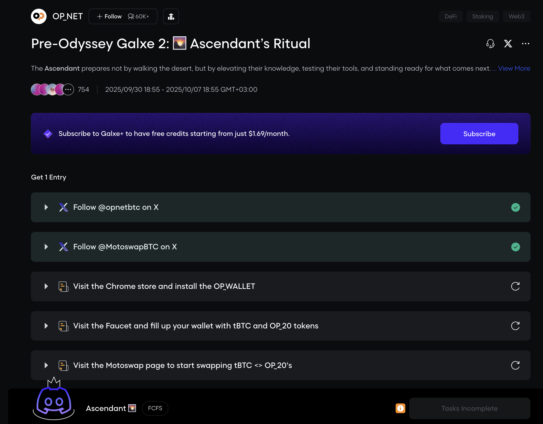543x424 pixels.
Task: Select the DeFi tag
Action: pyautogui.click(x=451, y=17)
